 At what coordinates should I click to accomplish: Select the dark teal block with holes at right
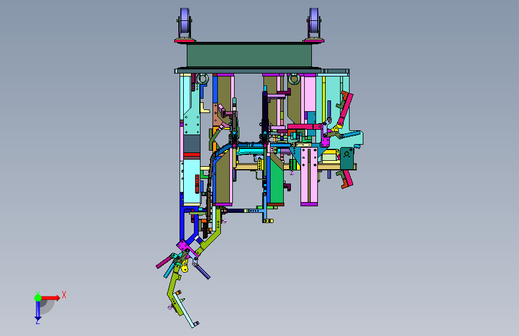tap(347, 158)
